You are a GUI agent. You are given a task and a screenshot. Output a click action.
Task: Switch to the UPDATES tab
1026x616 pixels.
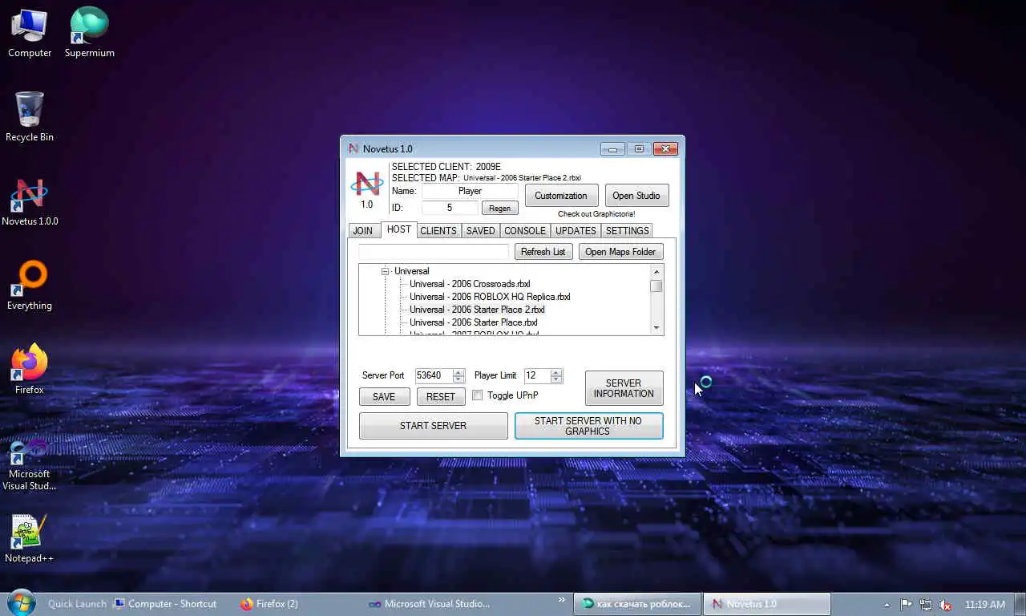(x=576, y=230)
